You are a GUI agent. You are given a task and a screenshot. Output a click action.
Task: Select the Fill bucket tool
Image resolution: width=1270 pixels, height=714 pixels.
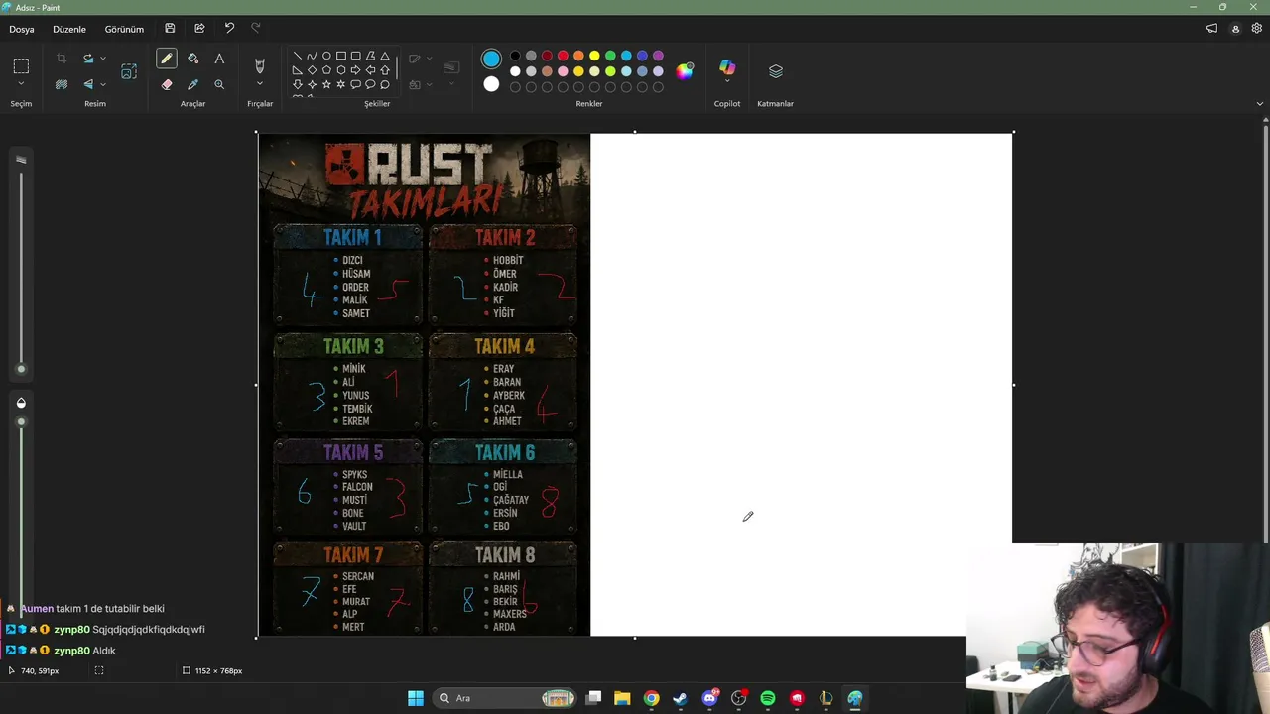(x=192, y=59)
